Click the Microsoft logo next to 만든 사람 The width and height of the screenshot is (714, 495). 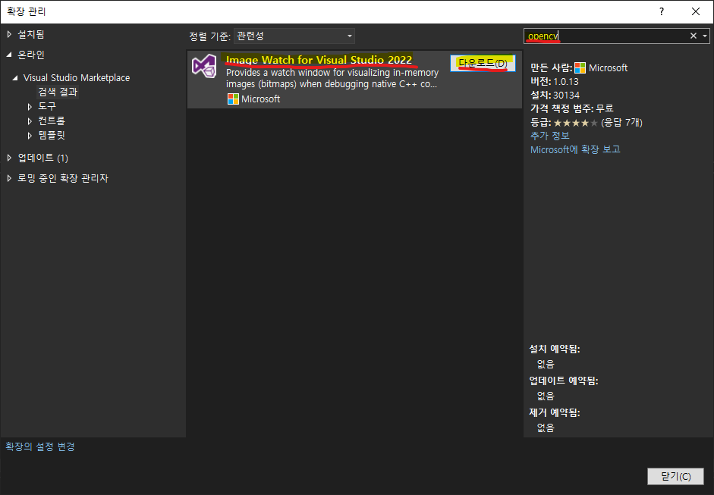[x=580, y=67]
